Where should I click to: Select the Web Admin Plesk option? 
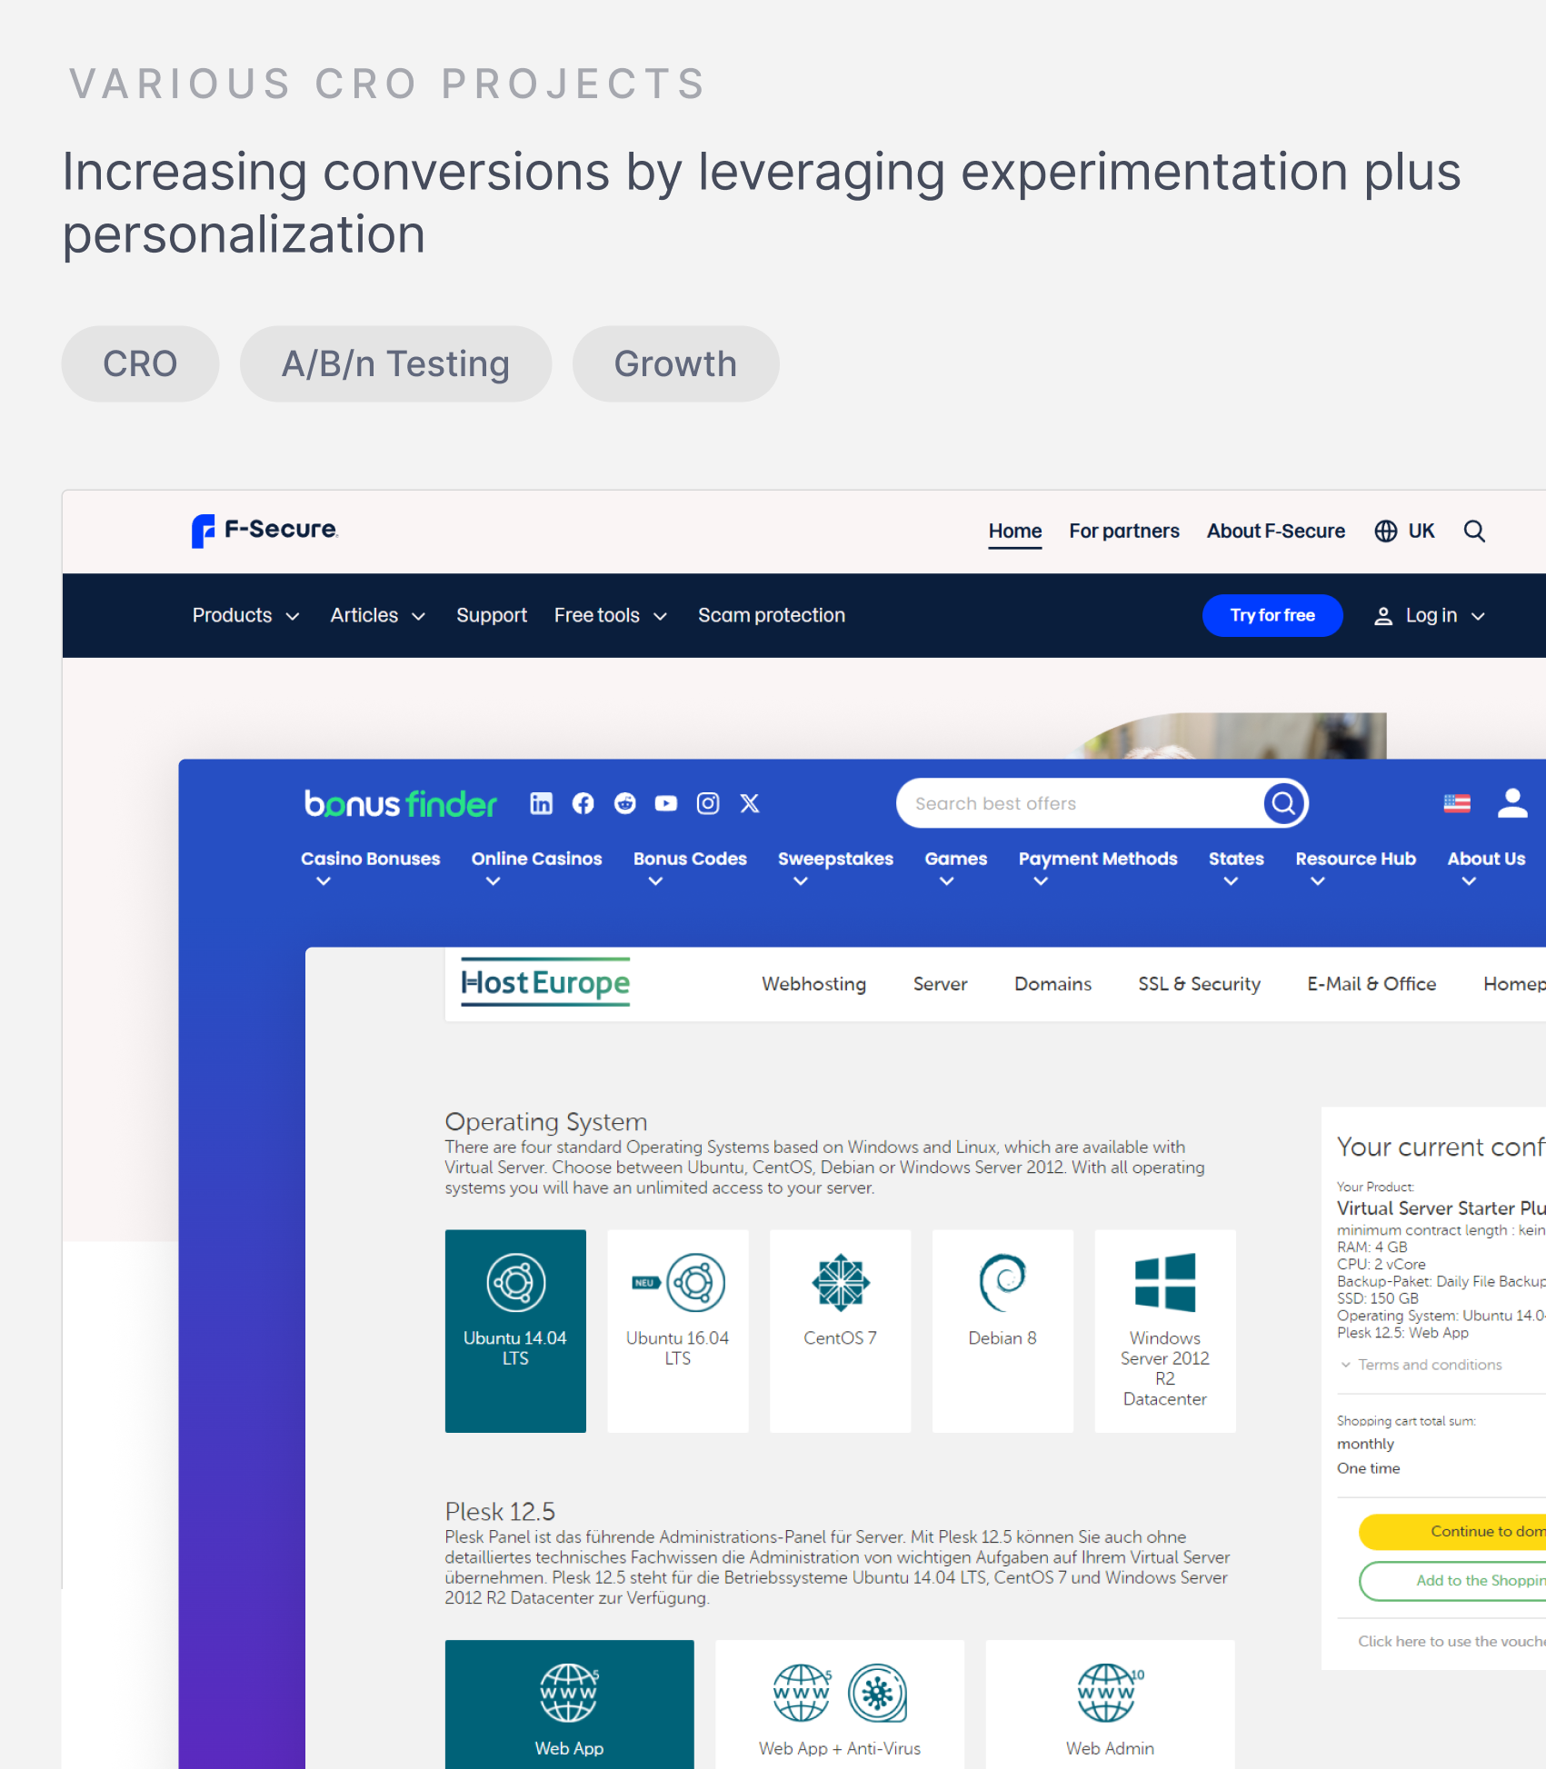pyautogui.click(x=1110, y=1704)
